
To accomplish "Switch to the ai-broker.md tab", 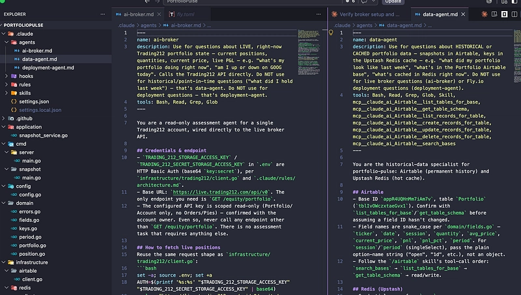I will pyautogui.click(x=138, y=14).
